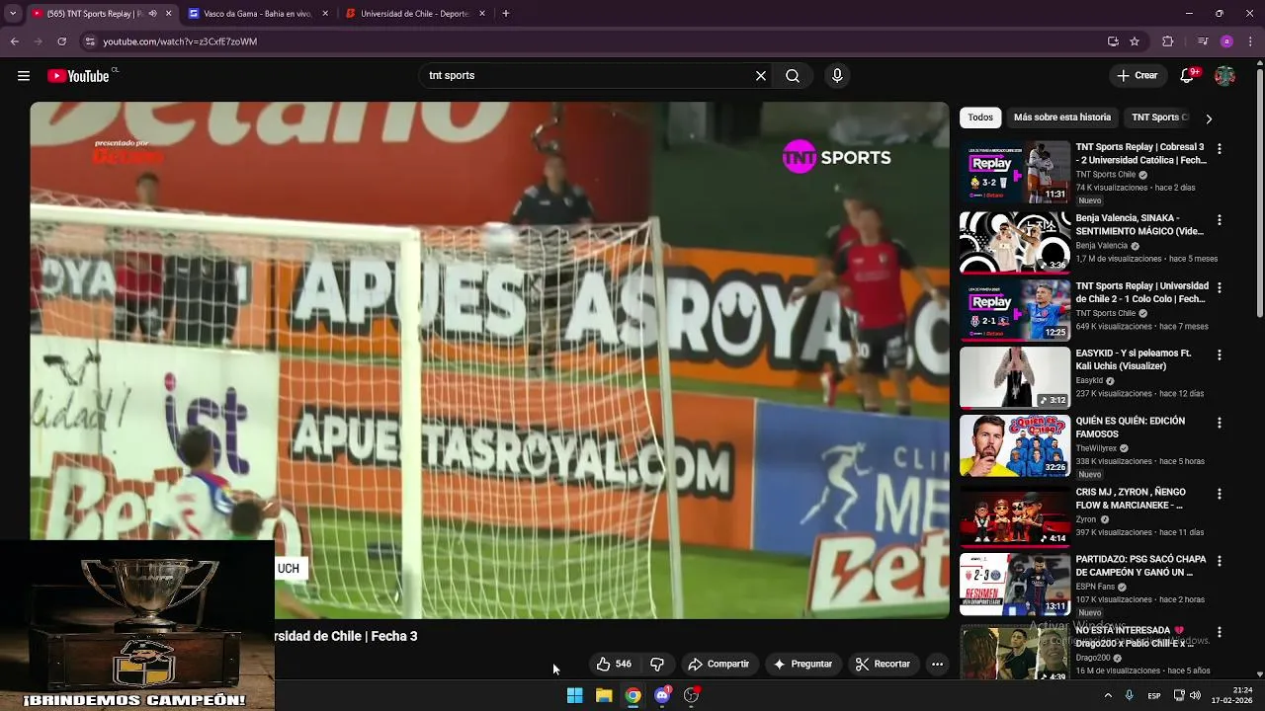Bookmark this page with the star
This screenshot has width=1265, height=711.
[x=1135, y=41]
